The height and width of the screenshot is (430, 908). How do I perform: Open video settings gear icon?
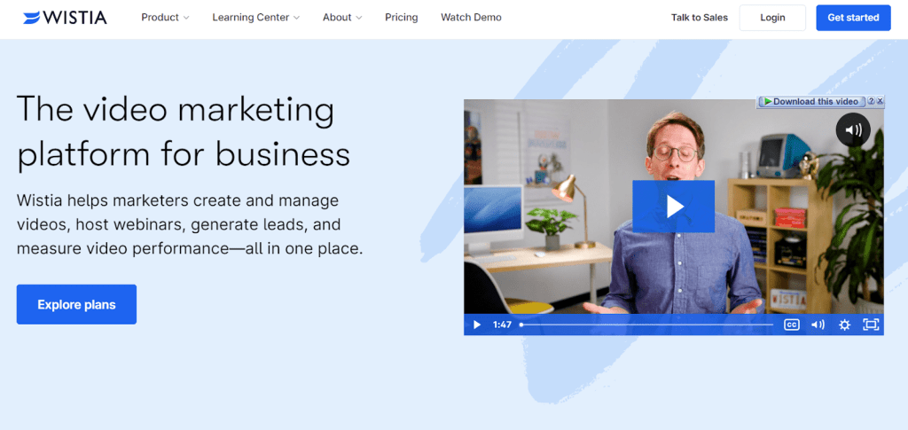pos(844,324)
